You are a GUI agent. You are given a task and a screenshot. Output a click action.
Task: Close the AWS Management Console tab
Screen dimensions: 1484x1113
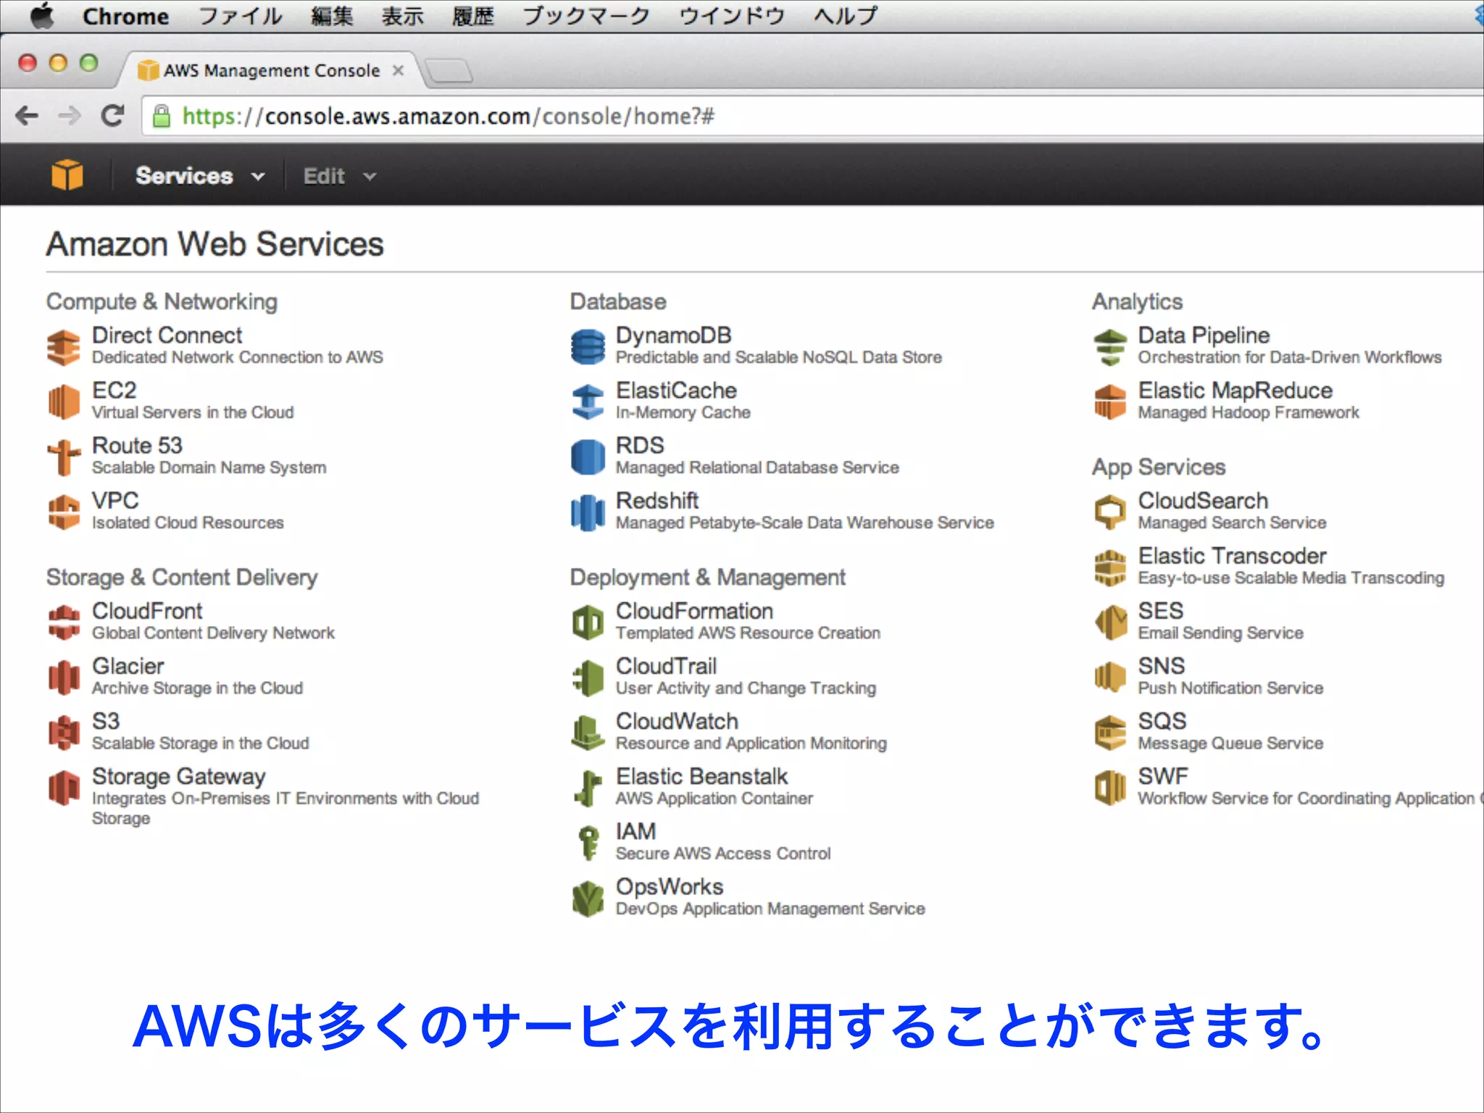[398, 70]
